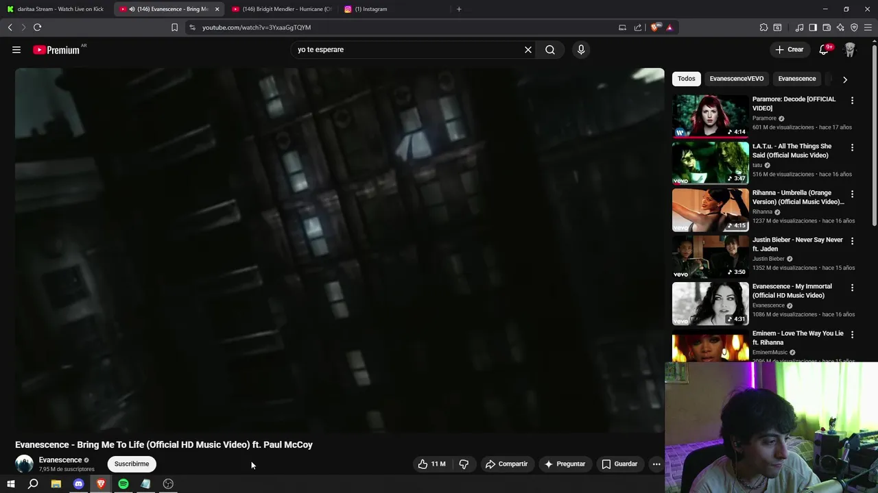Click the Compartir share button

[507, 464]
